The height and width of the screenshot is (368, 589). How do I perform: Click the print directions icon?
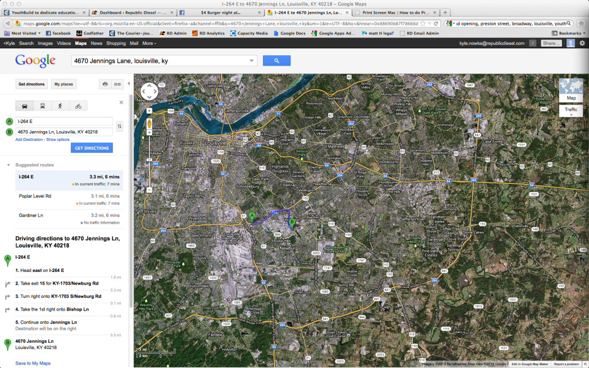[x=105, y=84]
